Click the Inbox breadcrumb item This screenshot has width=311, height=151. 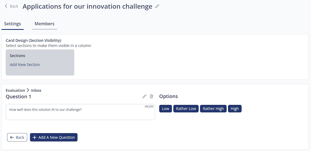36,91
